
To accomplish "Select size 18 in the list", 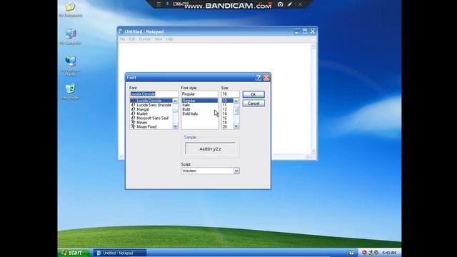I will 228,122.
